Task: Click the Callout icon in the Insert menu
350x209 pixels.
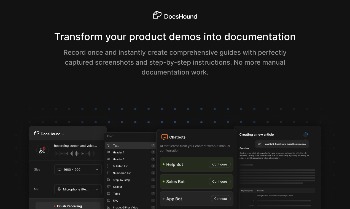Action: click(x=109, y=187)
